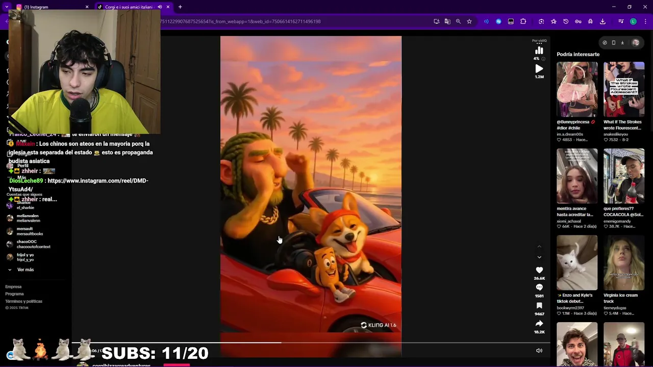Open the password key icon in toolbar
The height and width of the screenshot is (367, 653).
tap(578, 21)
